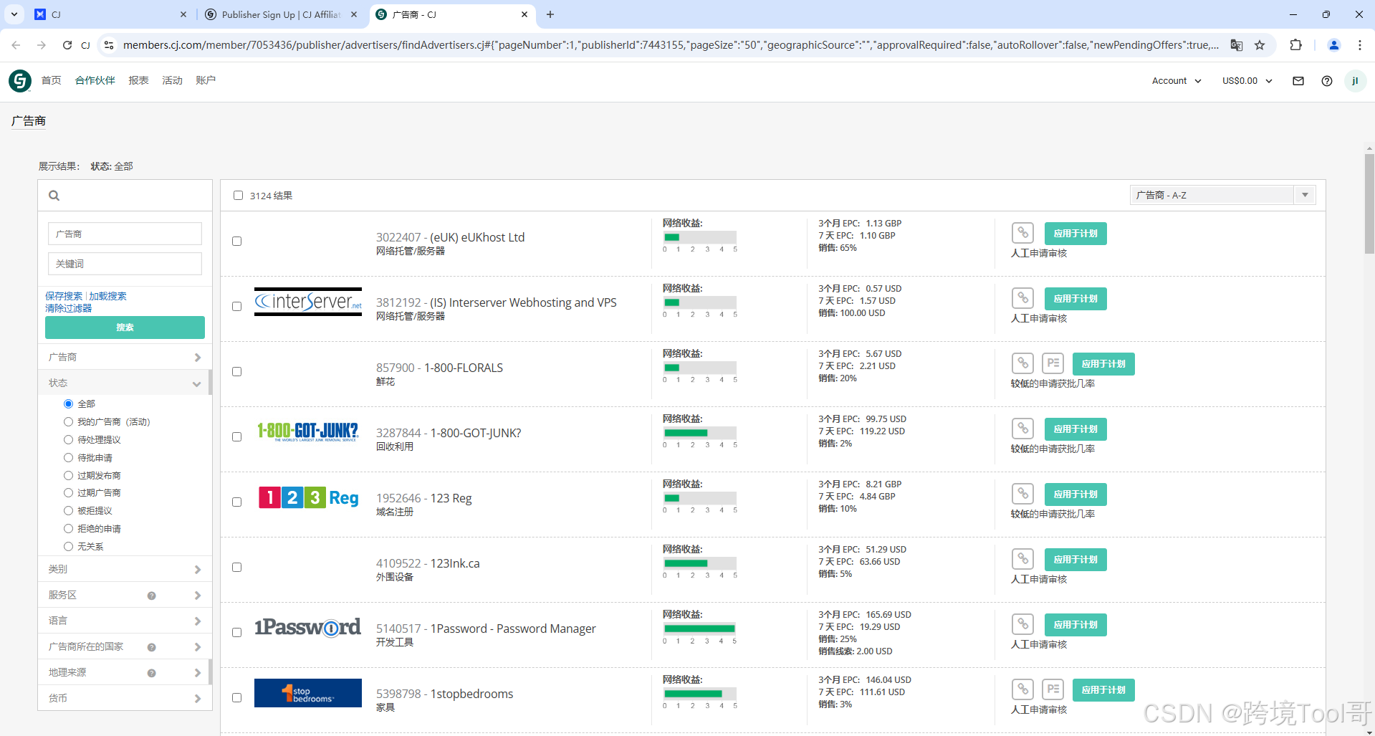
Task: Check the eUKhost Ltd row checkbox
Action: point(236,241)
